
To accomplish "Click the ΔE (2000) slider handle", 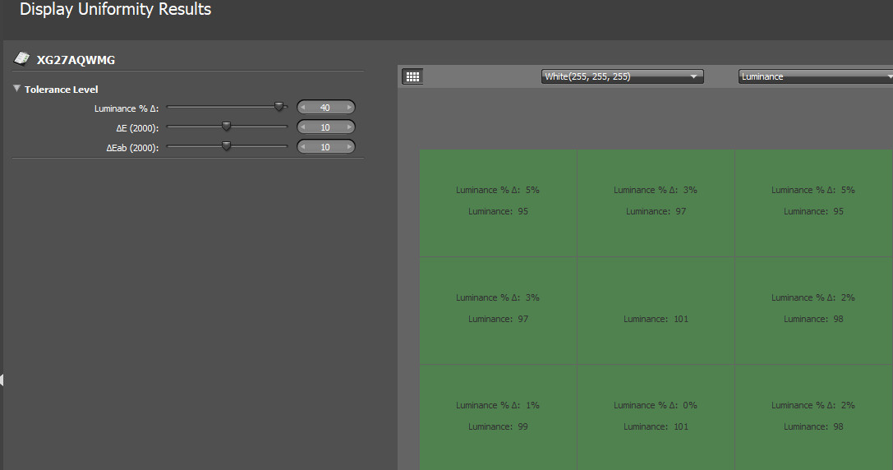I will click(x=227, y=127).
